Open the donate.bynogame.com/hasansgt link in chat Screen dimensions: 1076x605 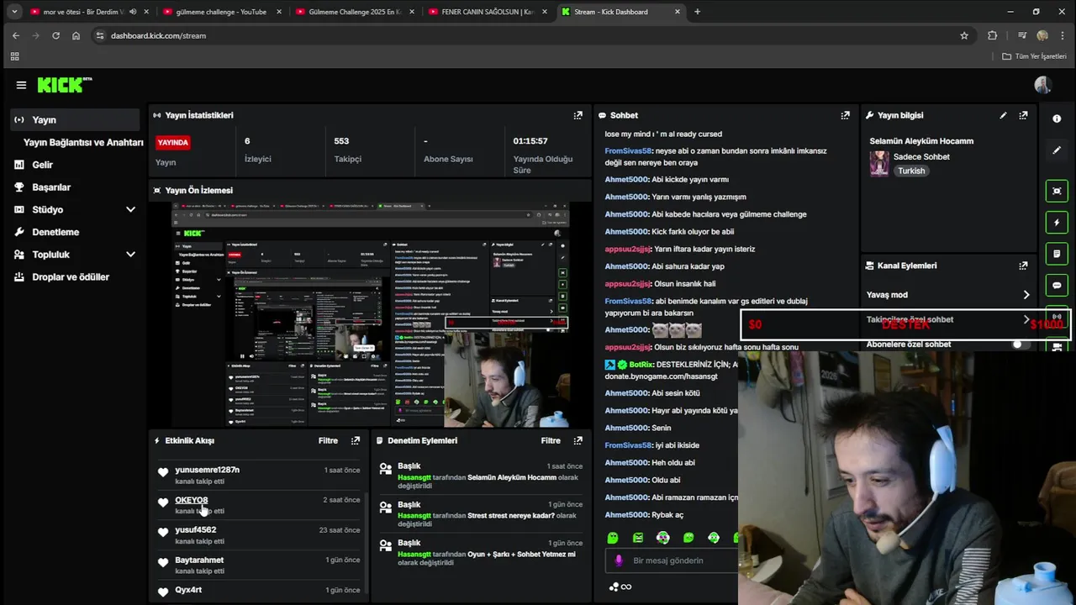(x=661, y=376)
